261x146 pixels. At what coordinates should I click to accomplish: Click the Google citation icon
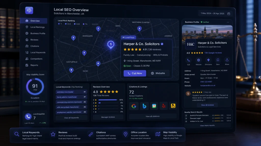[x=134, y=106]
